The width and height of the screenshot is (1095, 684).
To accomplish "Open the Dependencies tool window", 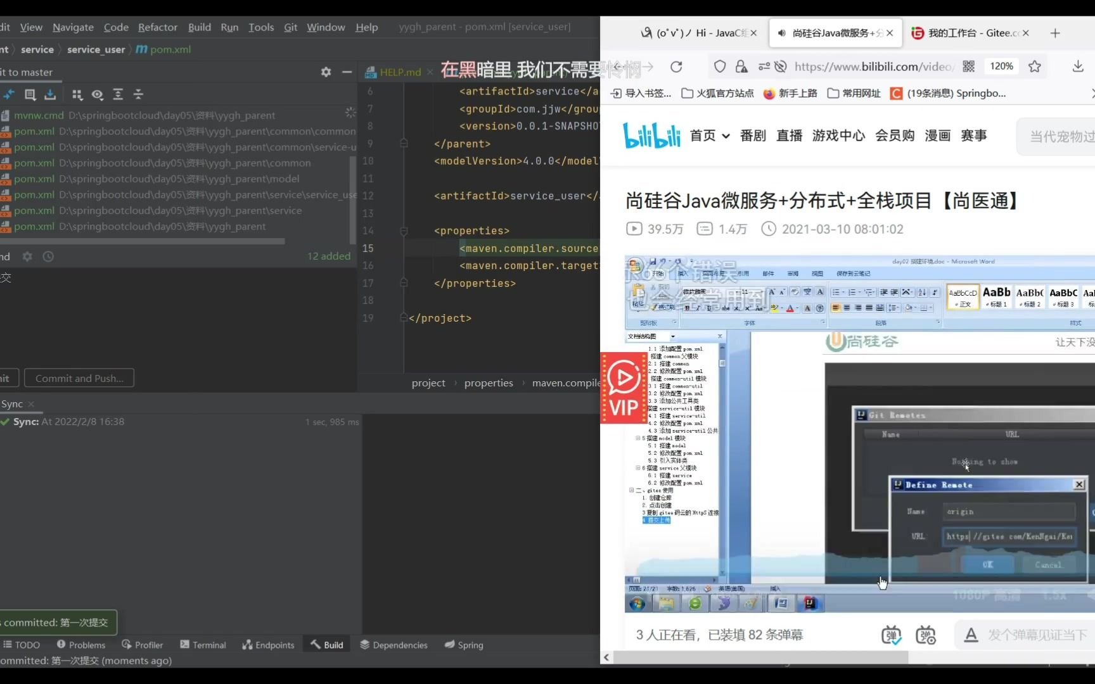I will pos(394,645).
